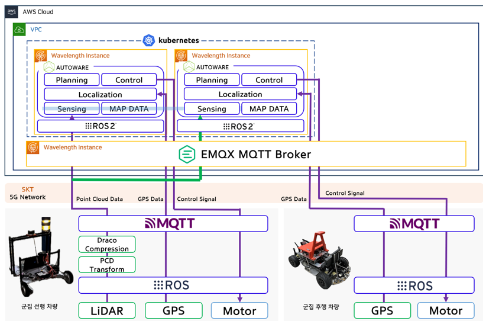The image size is (483, 321).
Task: Click the Wavelength Instance text in the right Kubernetes instance
Action: point(221,56)
